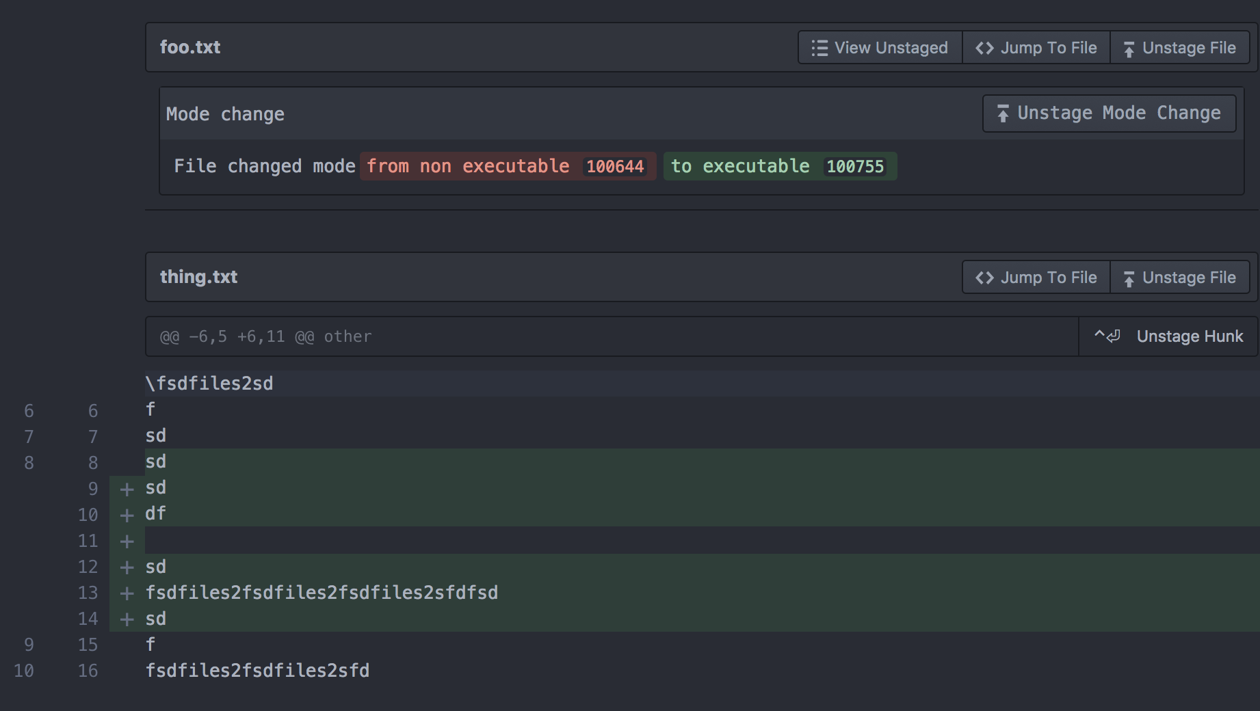
Task: Click the arrow icon on Unstage Mode Change
Action: [1002, 113]
